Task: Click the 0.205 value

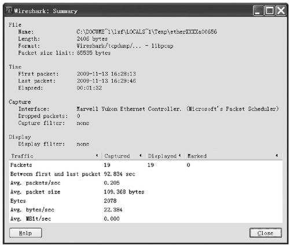Action: 112,183
